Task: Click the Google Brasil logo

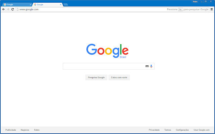Action: [107, 51]
